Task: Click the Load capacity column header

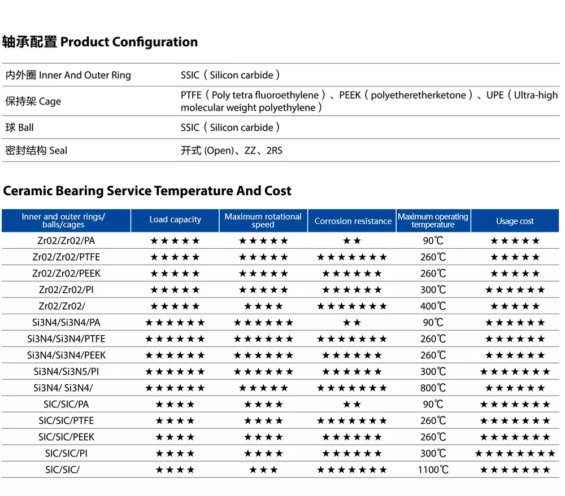Action: coord(175,220)
